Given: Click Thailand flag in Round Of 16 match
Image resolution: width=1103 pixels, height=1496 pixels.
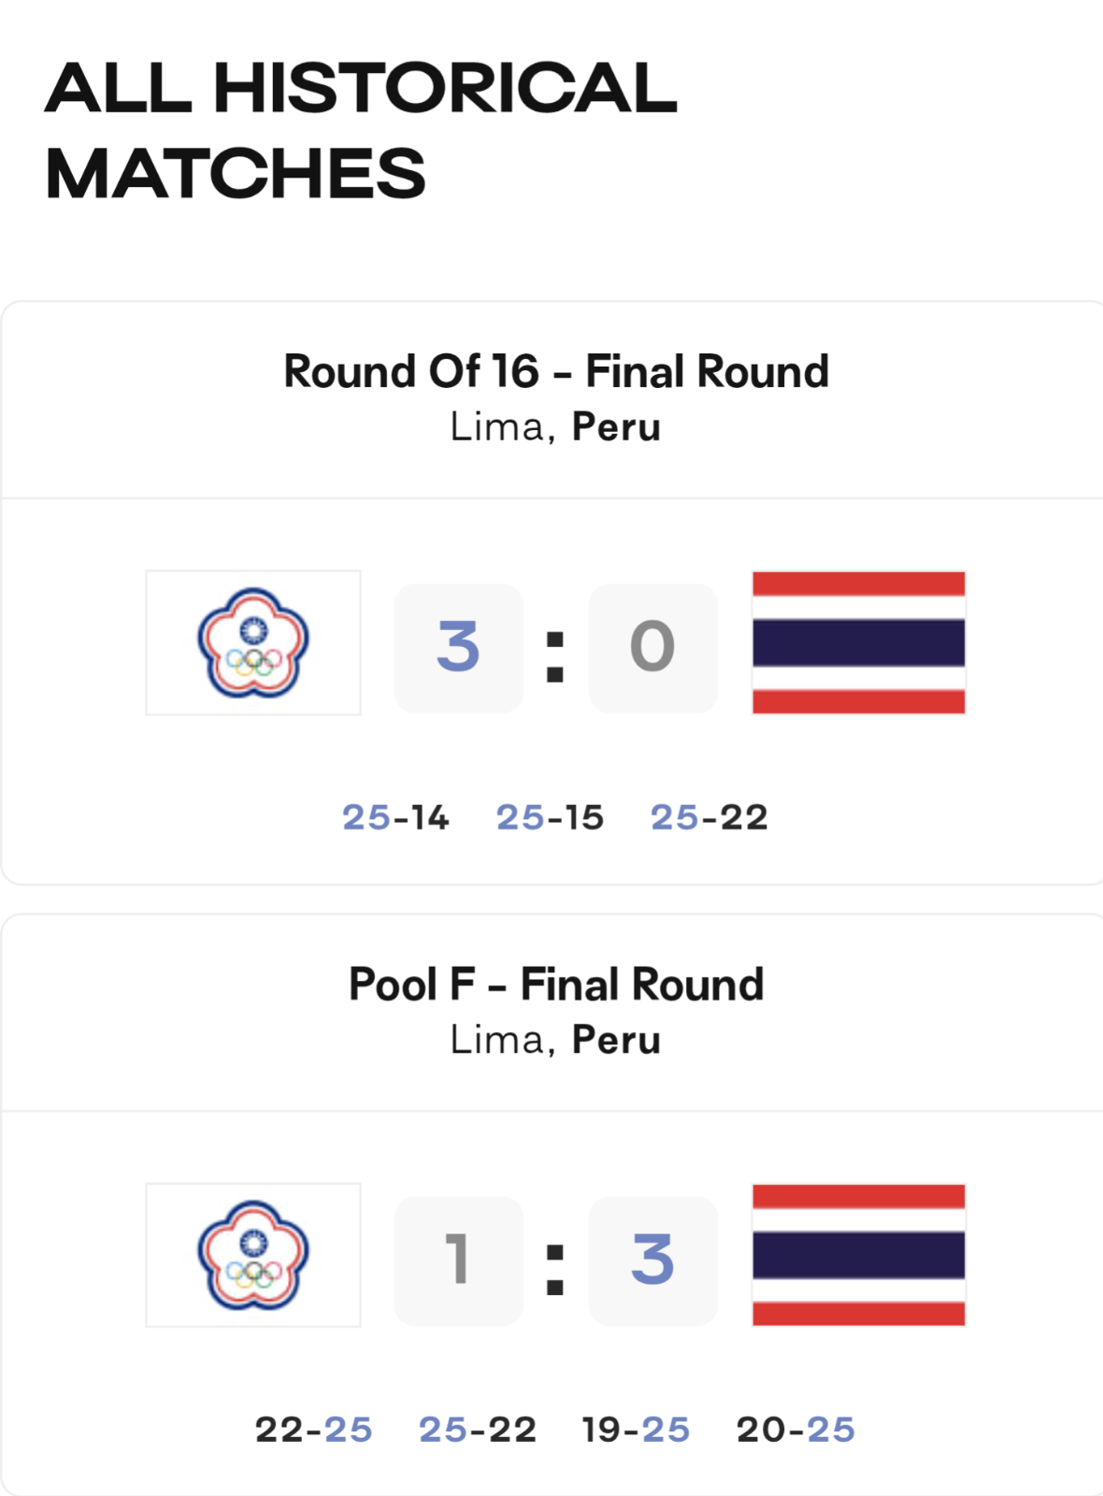Looking at the screenshot, I should click(859, 643).
